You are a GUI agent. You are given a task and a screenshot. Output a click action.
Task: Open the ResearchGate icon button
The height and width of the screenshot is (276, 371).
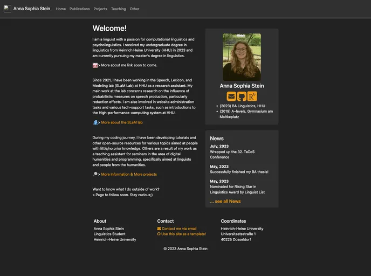252,96
